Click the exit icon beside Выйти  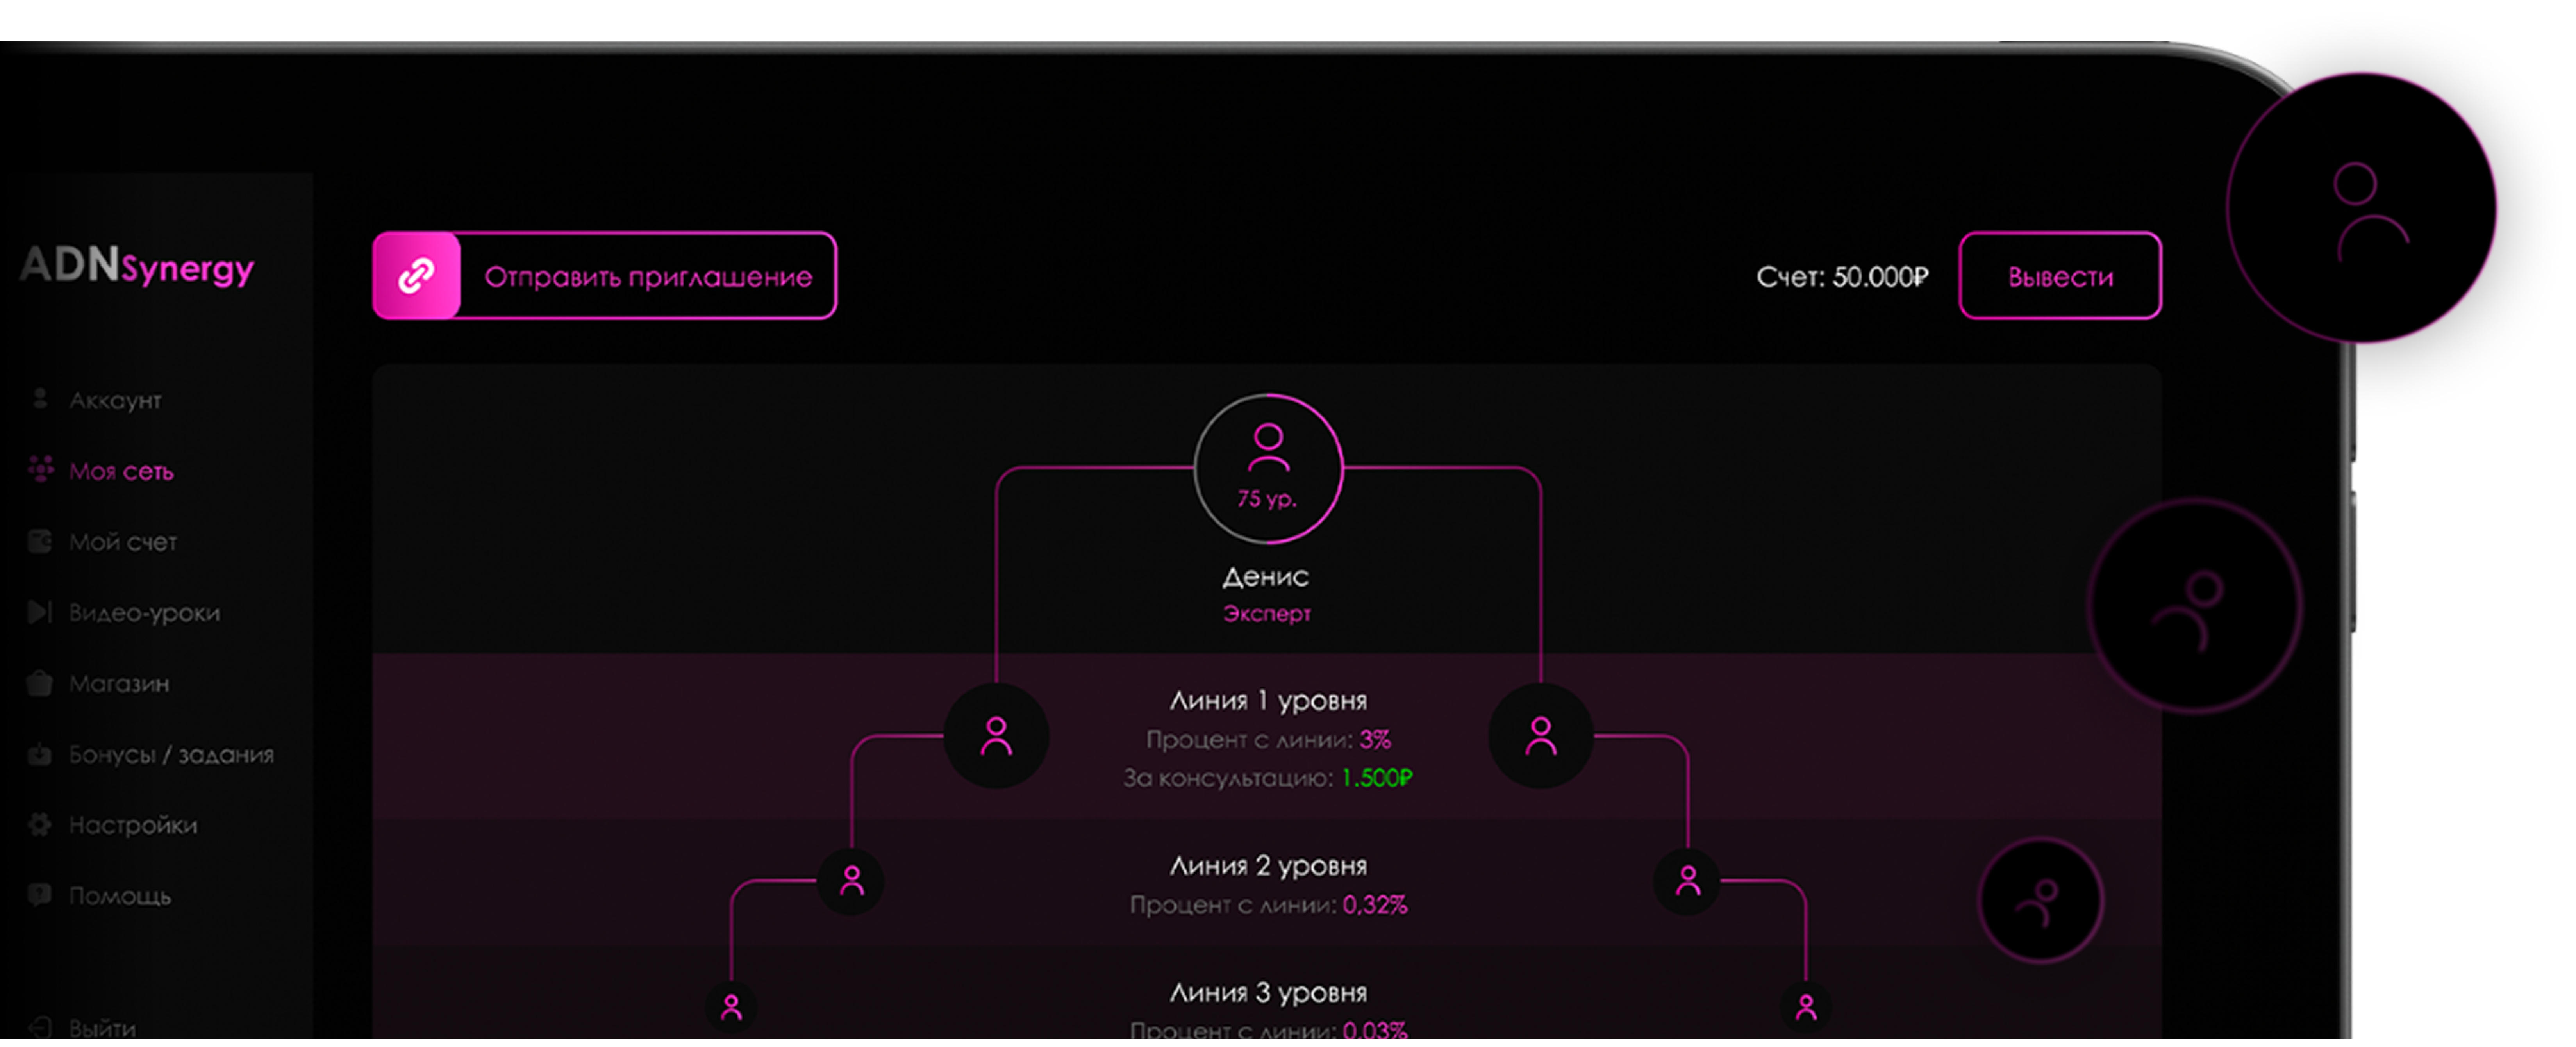(40, 1027)
